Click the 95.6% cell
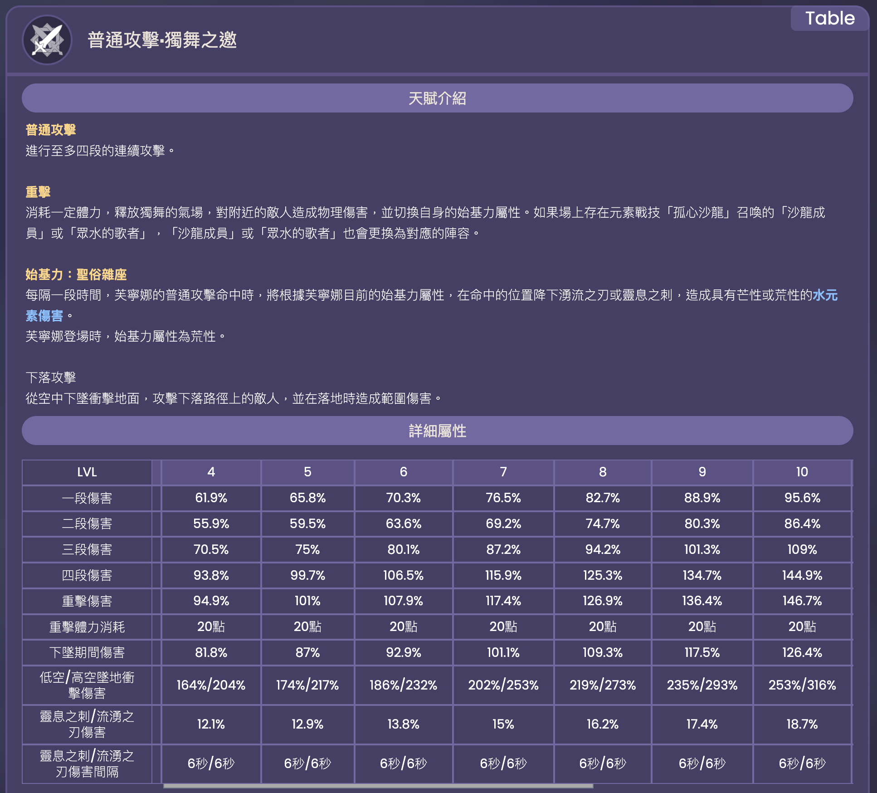The width and height of the screenshot is (877, 793). 802,498
